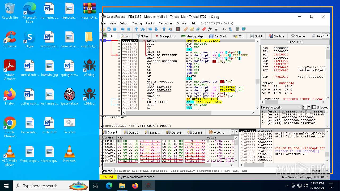
Task: Open the Tracing menu
Action: tap(137, 23)
